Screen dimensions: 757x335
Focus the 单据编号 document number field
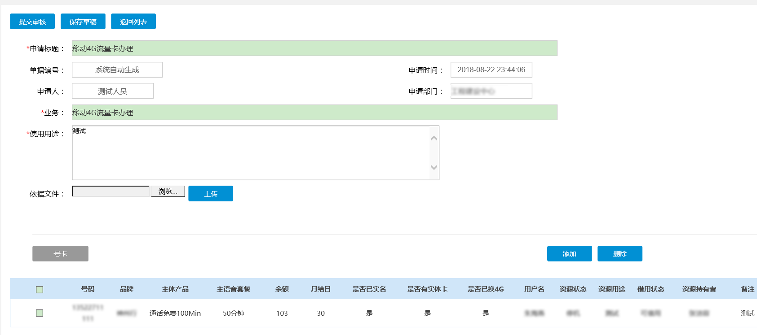[x=117, y=70]
